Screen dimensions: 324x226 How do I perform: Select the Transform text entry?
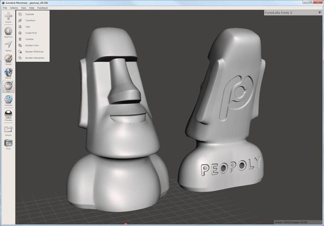pos(30,20)
